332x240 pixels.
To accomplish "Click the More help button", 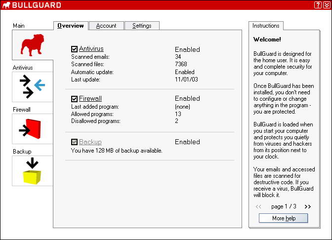I will click(283, 218).
